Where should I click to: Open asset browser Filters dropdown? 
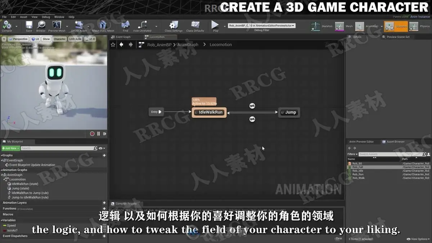(x=352, y=154)
